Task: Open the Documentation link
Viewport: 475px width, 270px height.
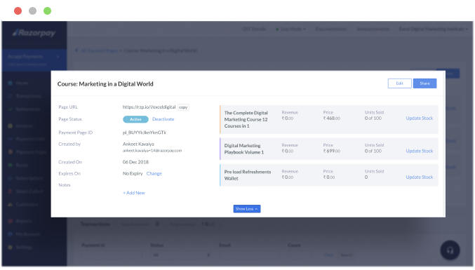Action: point(331,29)
